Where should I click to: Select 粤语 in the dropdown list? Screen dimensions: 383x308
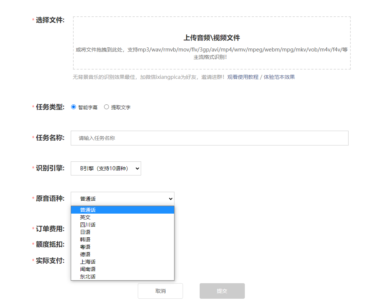[86, 247]
